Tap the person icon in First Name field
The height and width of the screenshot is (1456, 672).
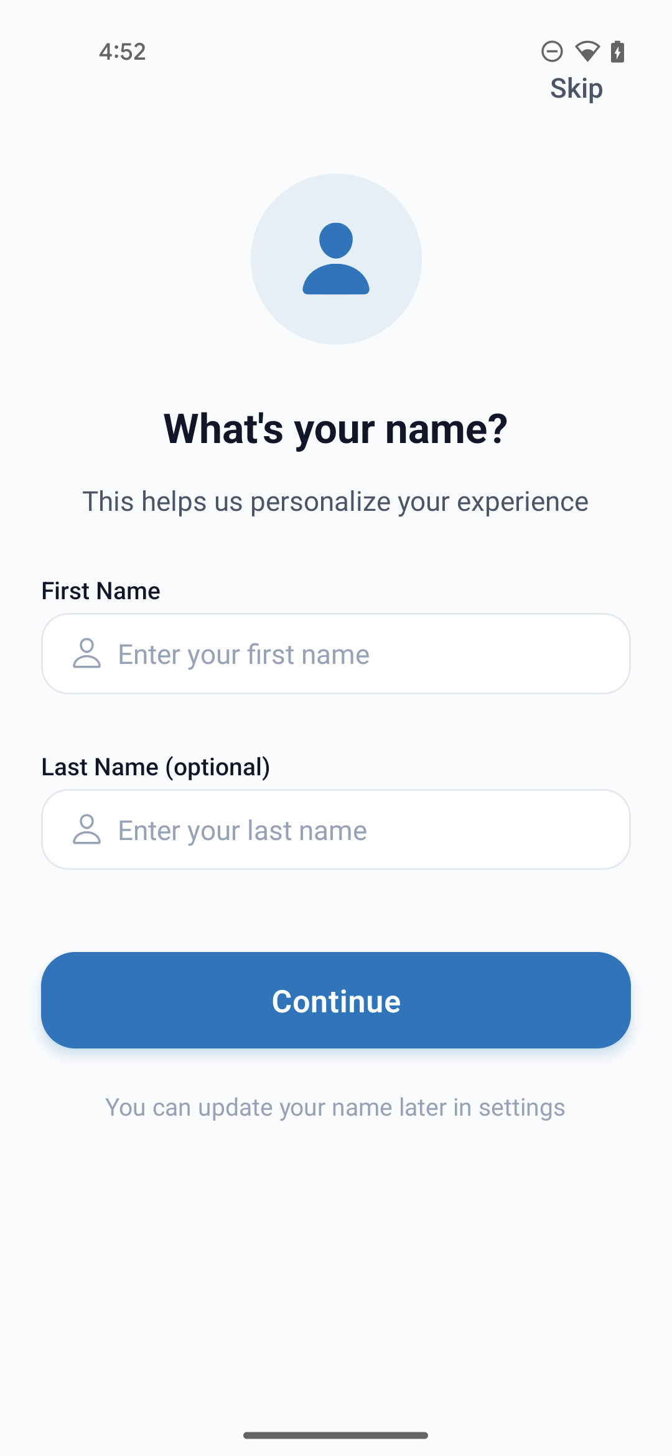(86, 653)
